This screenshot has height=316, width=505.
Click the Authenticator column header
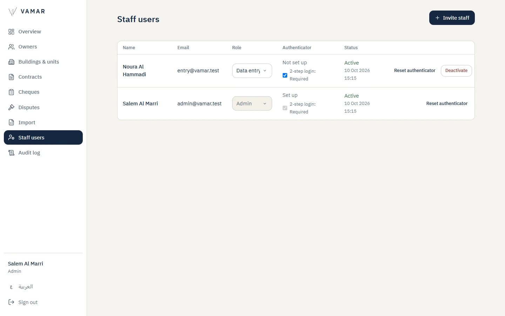tap(297, 48)
